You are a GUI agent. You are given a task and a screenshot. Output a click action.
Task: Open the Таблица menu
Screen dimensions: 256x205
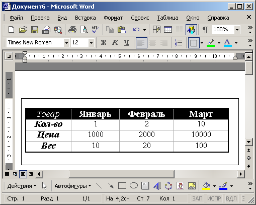point(167,18)
